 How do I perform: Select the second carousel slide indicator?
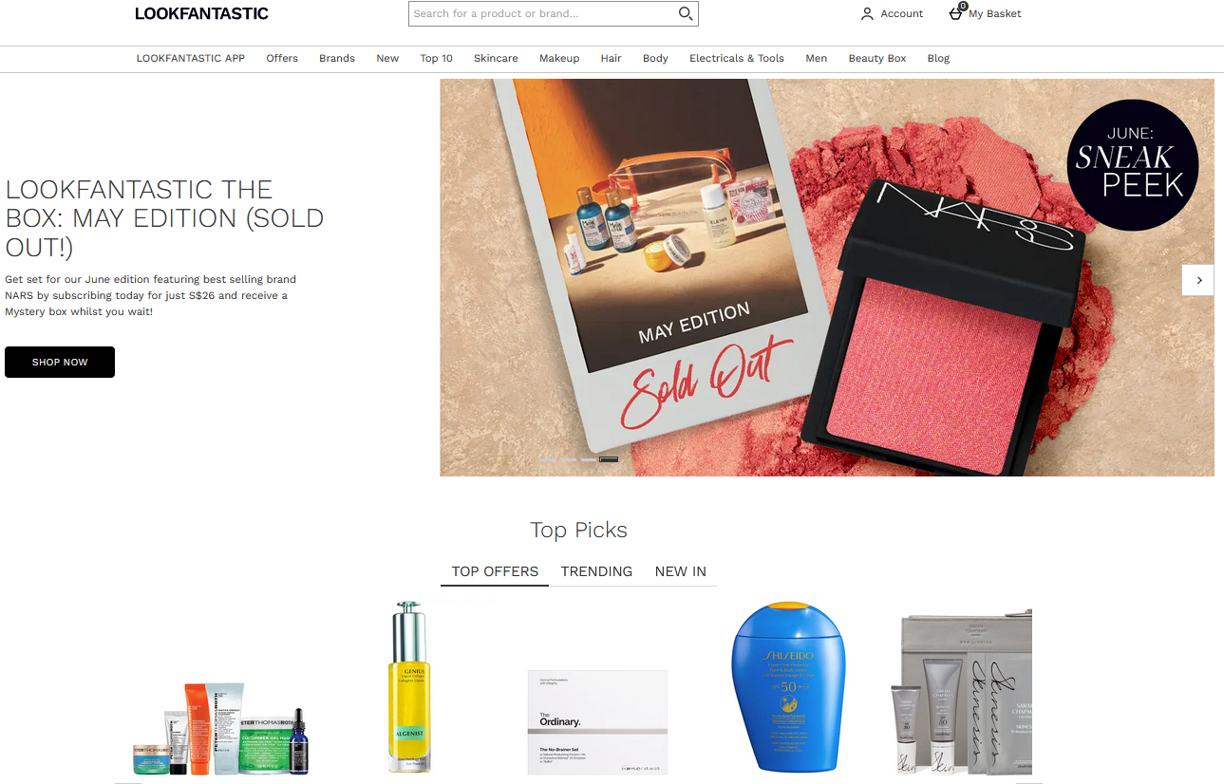tap(567, 459)
